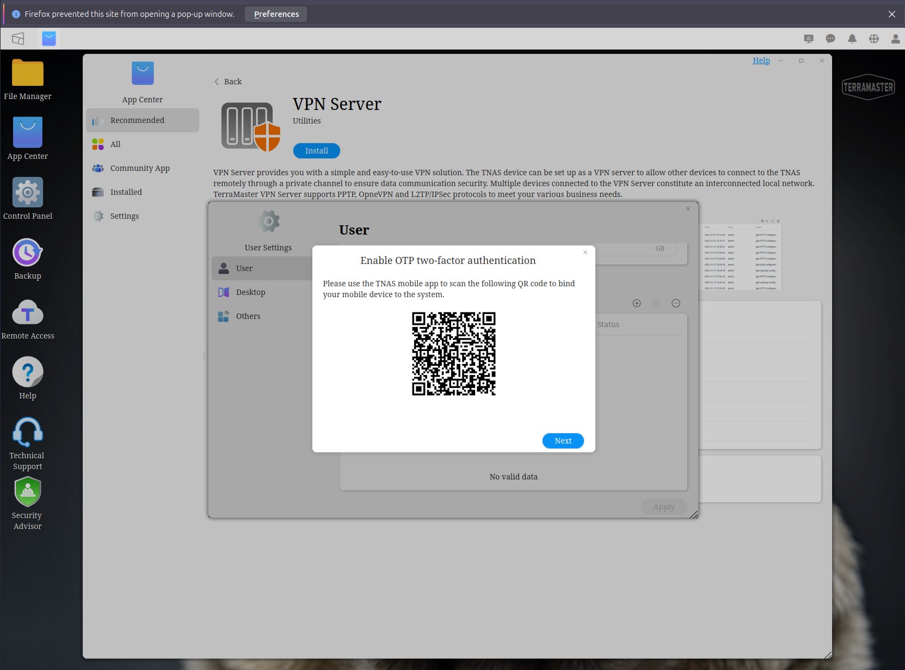This screenshot has width=905, height=670.
Task: Click the add user plus icon
Action: point(637,303)
